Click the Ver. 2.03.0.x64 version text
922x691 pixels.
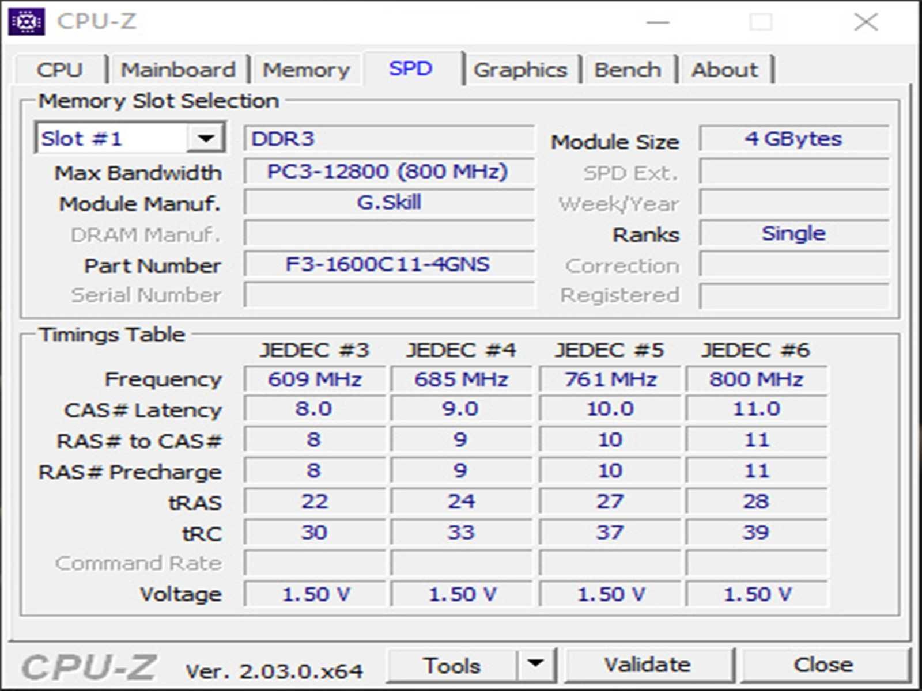274,671
